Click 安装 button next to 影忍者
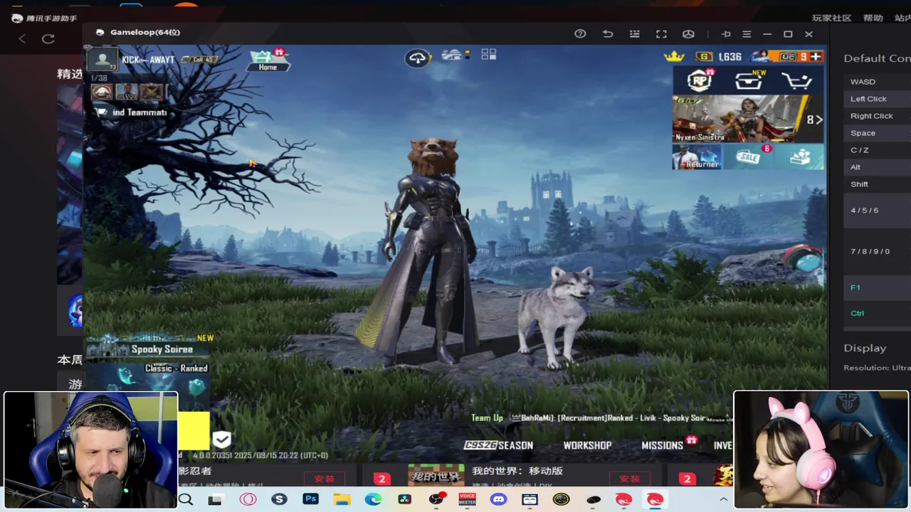 coord(324,479)
